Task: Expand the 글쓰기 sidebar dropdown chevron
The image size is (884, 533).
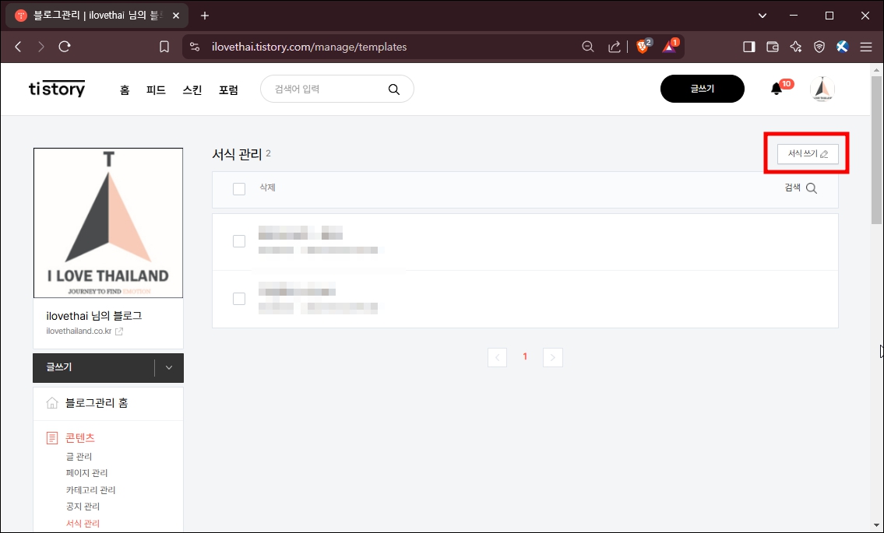Action: 169,367
